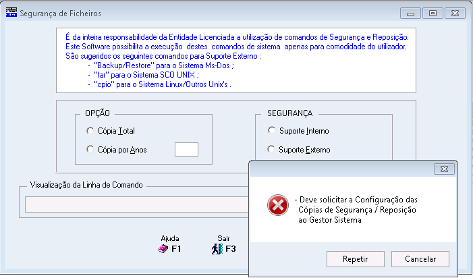Click the OPÇÃO group label
The height and width of the screenshot is (278, 473).
(x=97, y=113)
